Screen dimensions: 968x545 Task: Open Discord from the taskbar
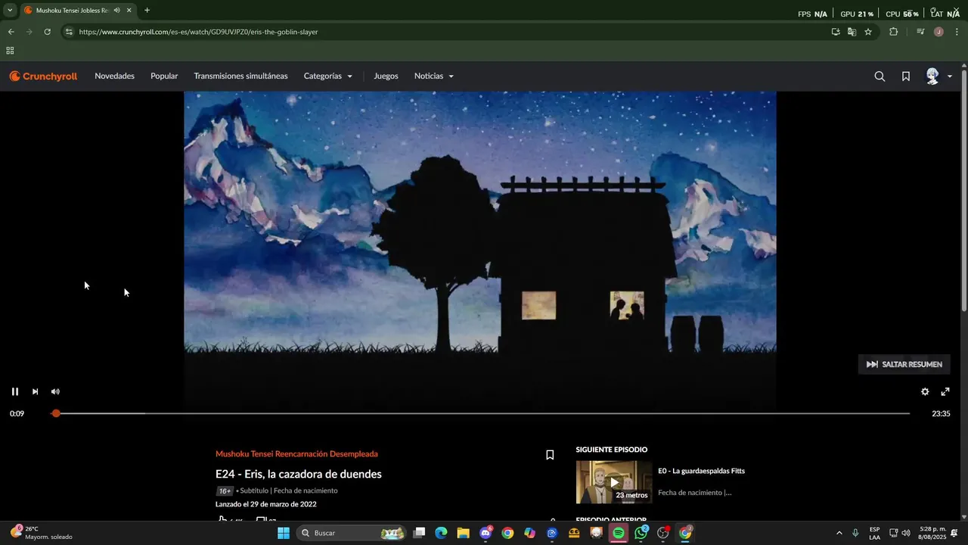pos(486,533)
